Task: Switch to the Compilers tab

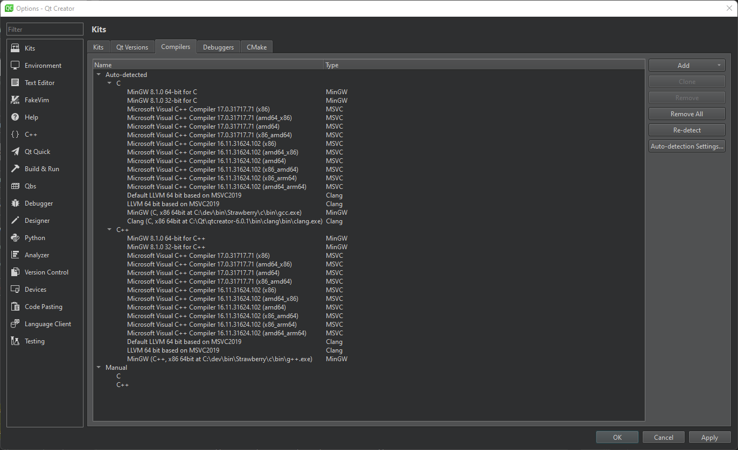Action: [x=176, y=47]
